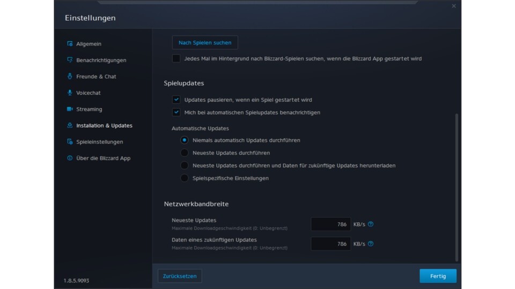The height and width of the screenshot is (289, 515).
Task: Click the Zurücksetzen button
Action: pyautogui.click(x=180, y=276)
